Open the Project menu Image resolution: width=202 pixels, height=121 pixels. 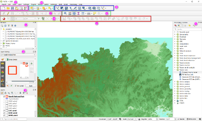(4, 4)
